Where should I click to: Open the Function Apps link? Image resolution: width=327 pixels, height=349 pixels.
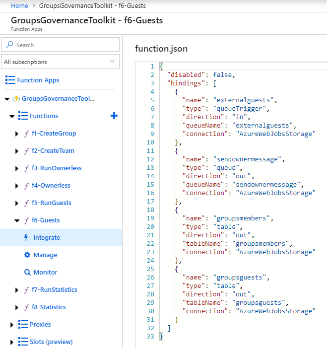[x=38, y=80]
